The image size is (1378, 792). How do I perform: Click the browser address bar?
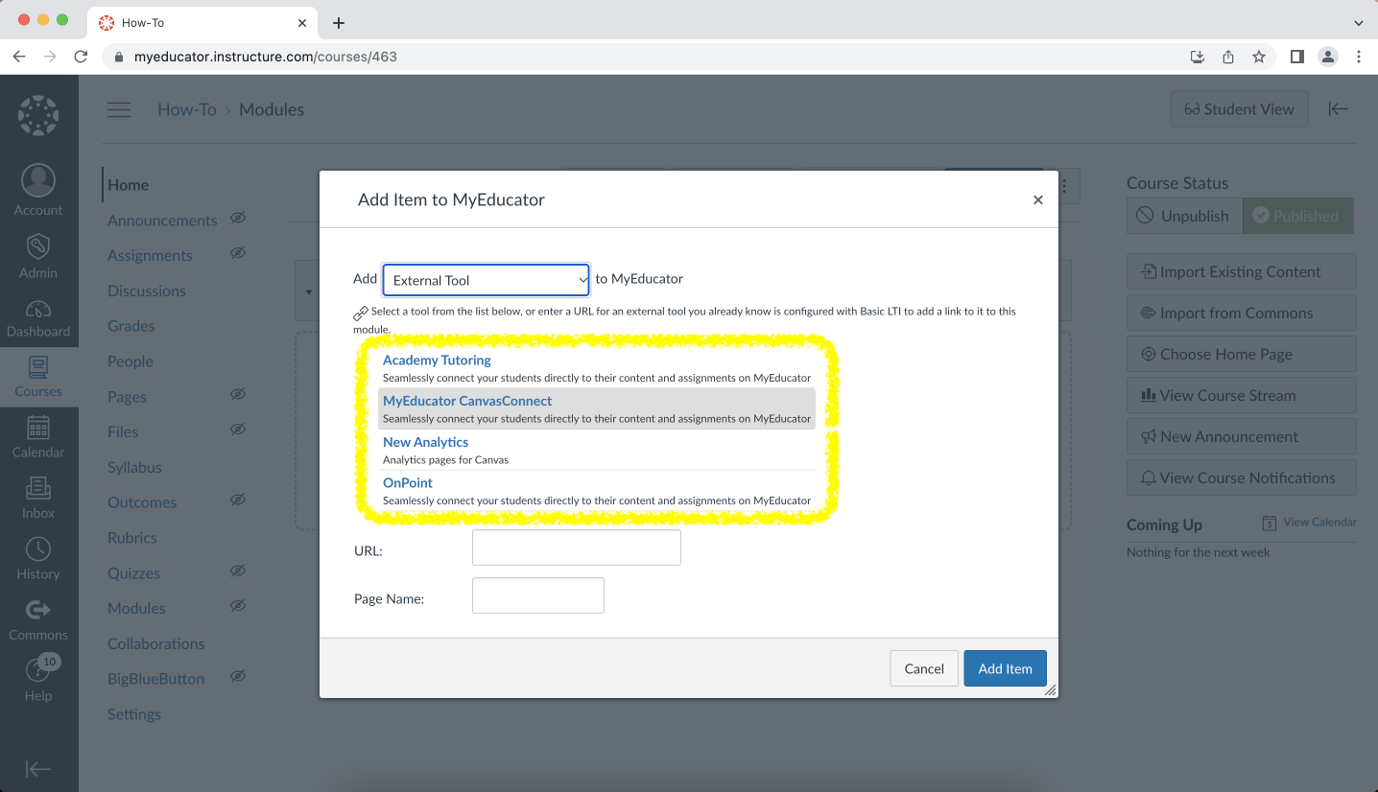click(643, 57)
